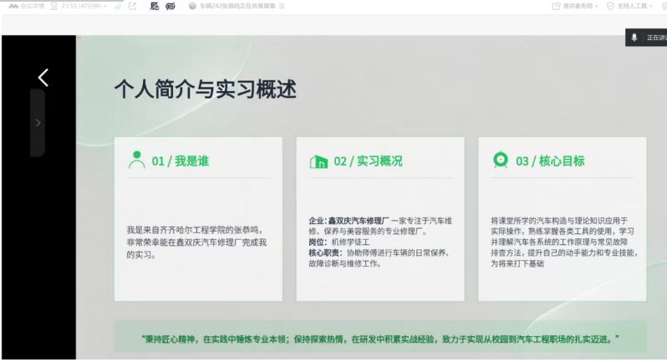Click the 岗位: 机修学徒工 line
Screen dimensions: 667x362
click(x=339, y=242)
